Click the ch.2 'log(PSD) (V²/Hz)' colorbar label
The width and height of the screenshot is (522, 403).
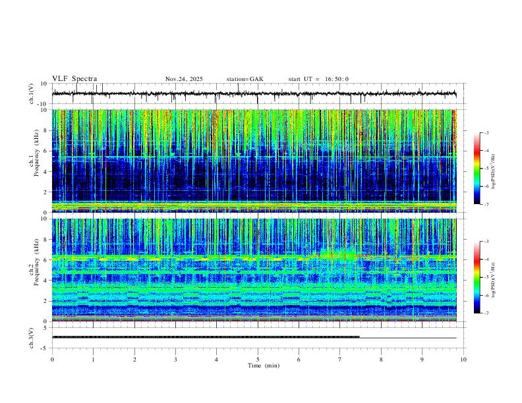tap(493, 281)
